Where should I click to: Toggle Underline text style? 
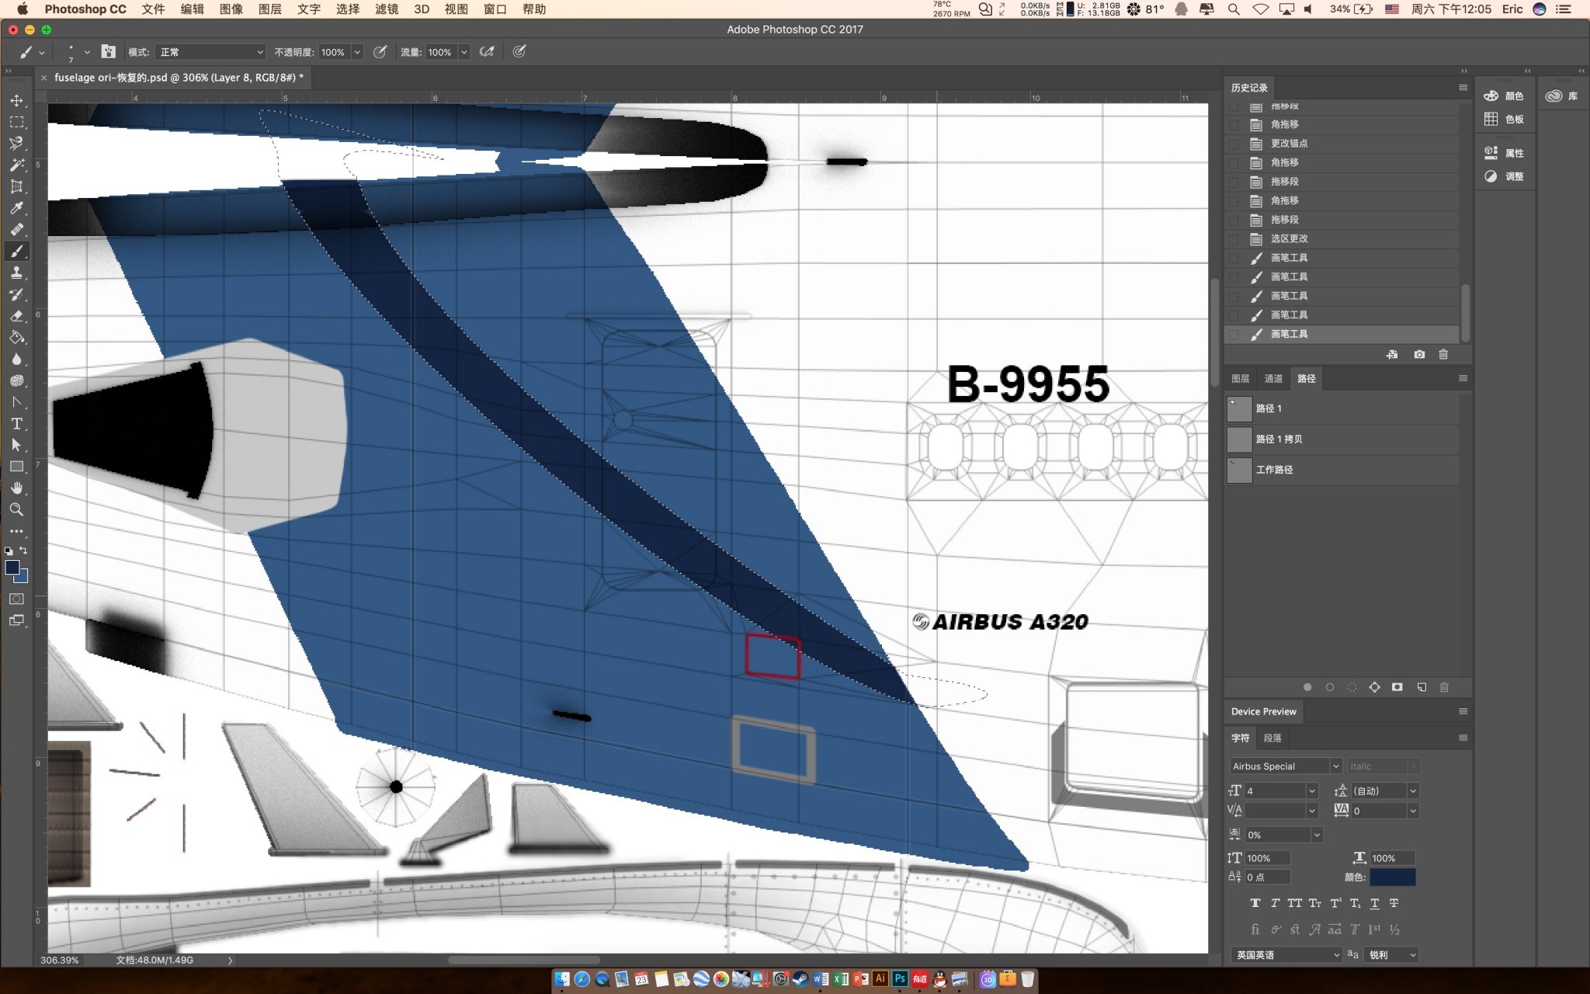[x=1374, y=903]
